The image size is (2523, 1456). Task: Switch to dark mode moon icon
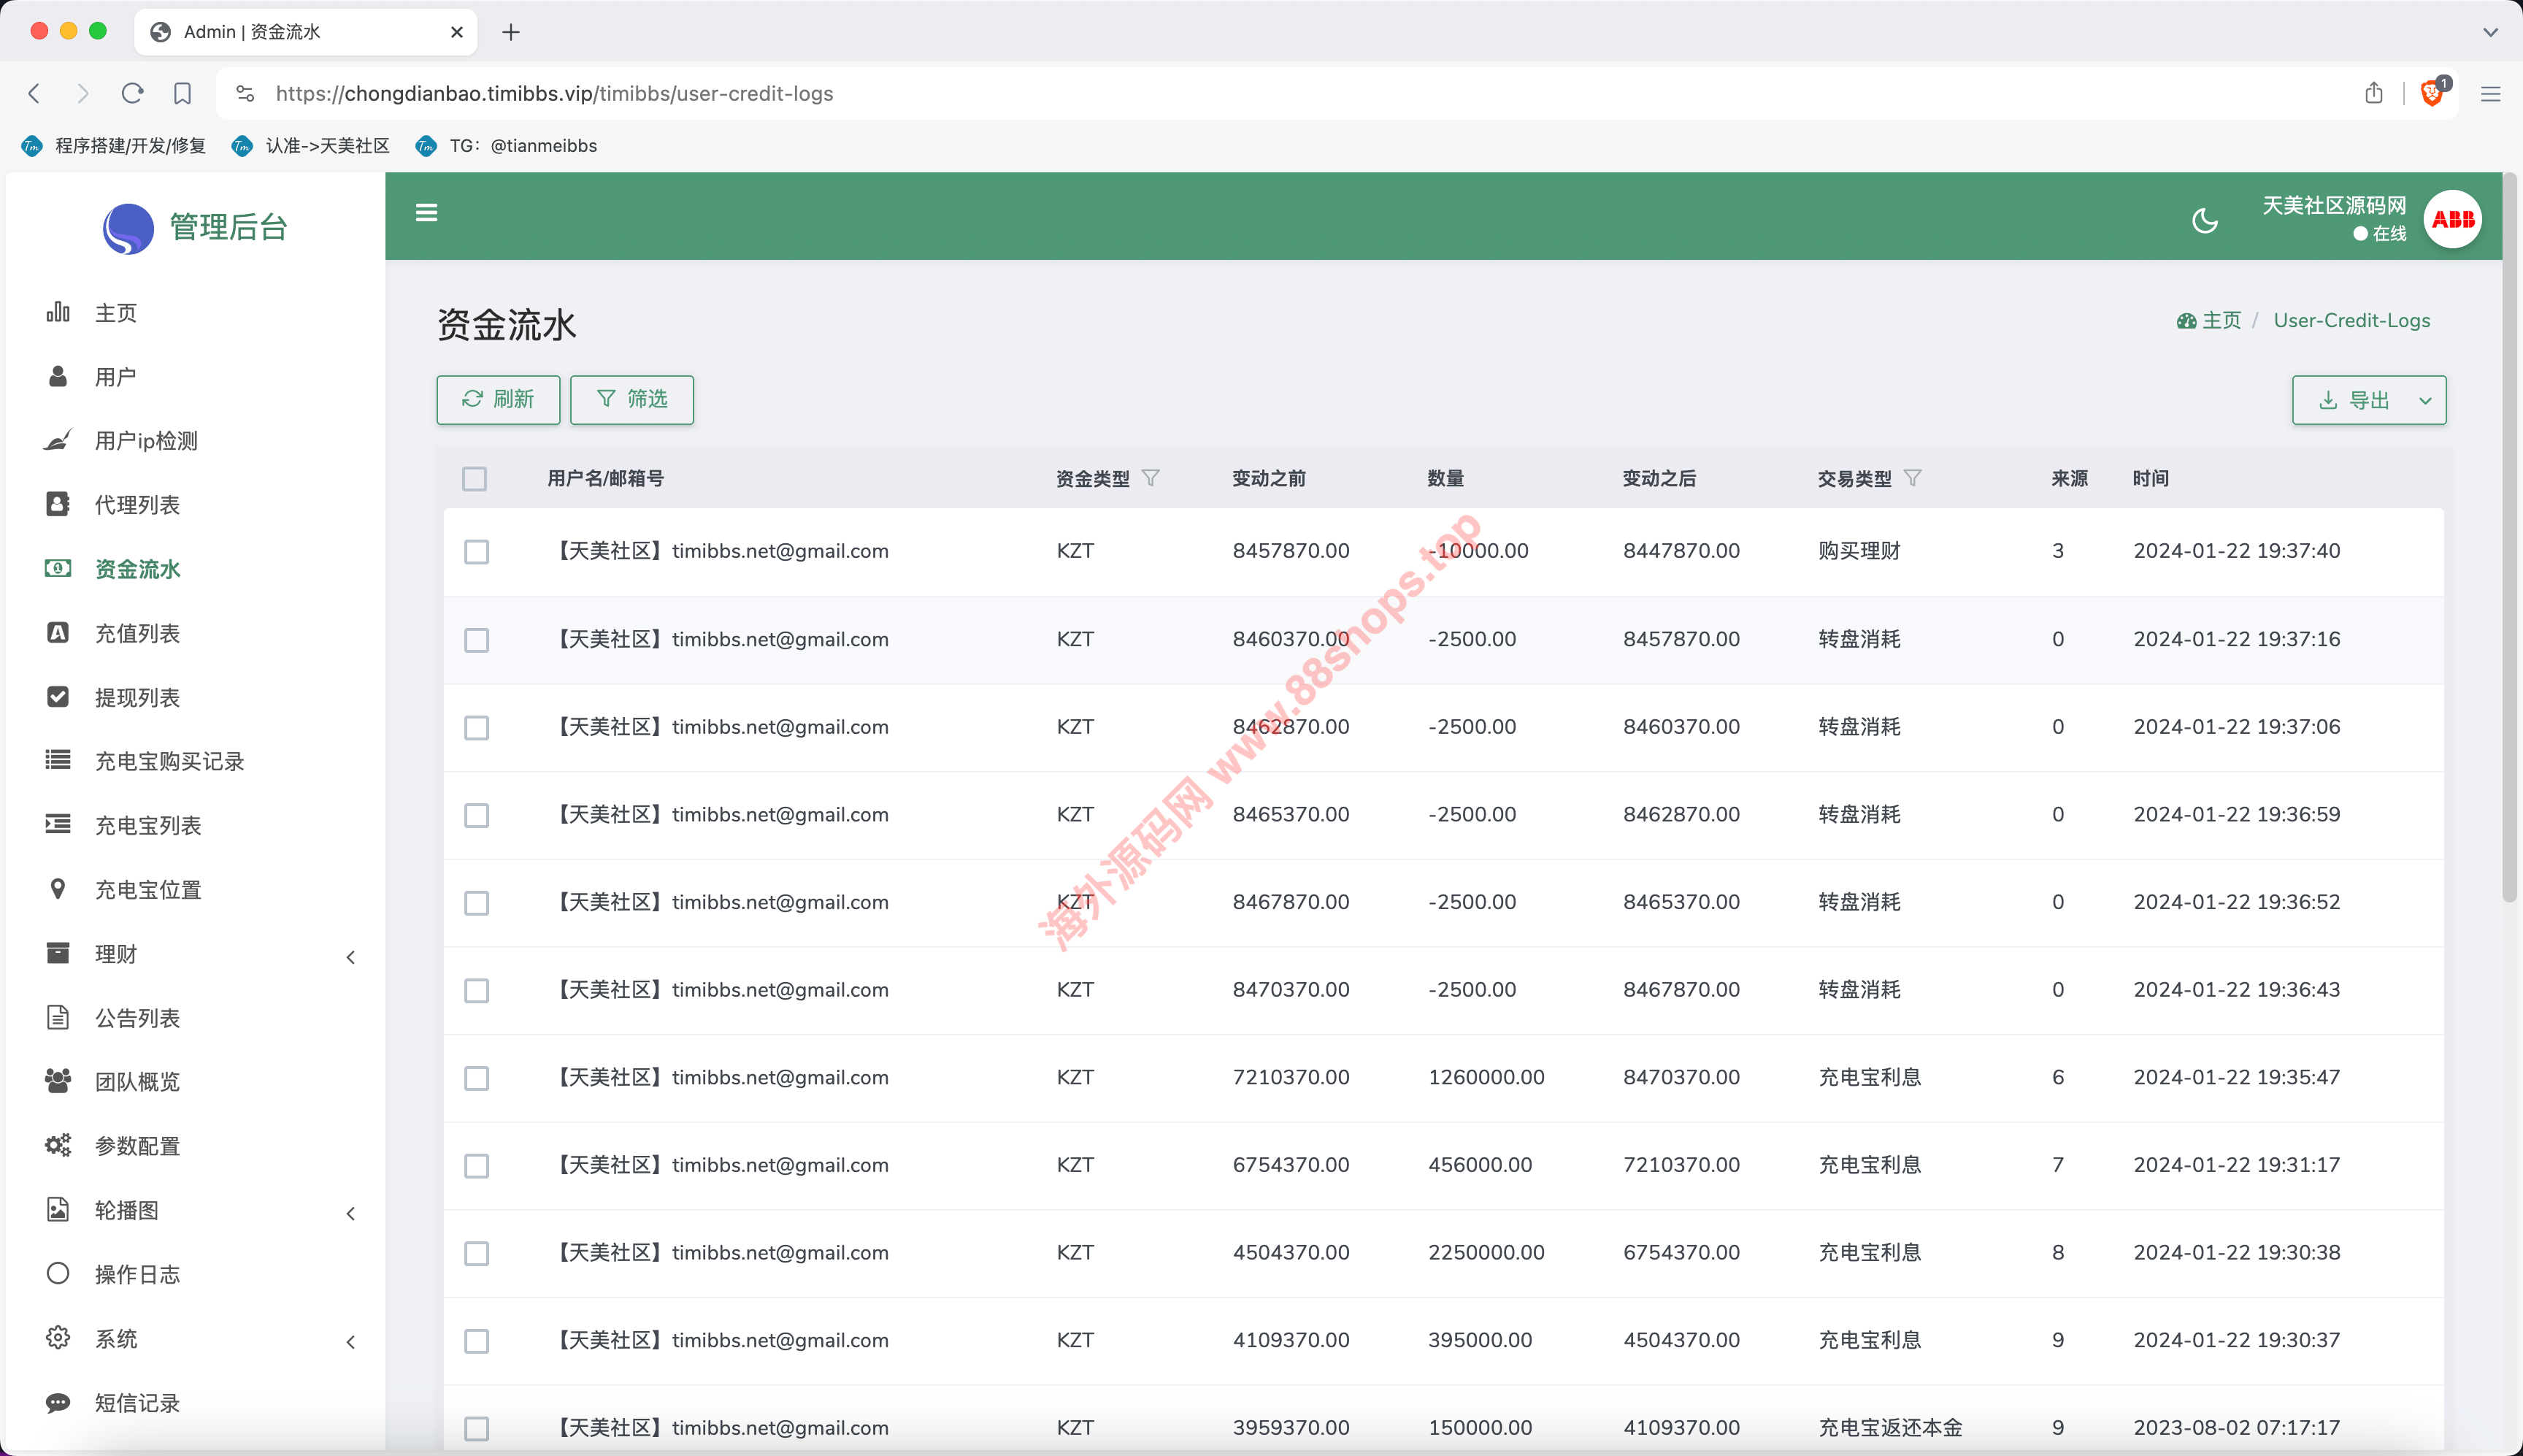tap(2204, 220)
